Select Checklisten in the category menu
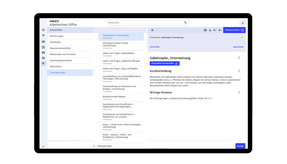This screenshot has height=164, width=287. click(x=55, y=42)
